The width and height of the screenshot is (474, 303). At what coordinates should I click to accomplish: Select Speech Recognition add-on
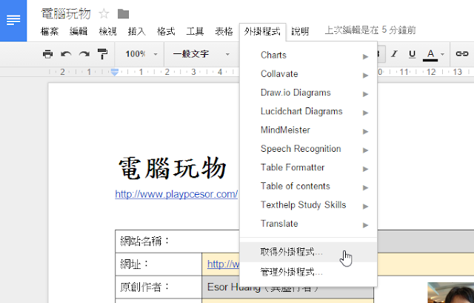tap(308, 149)
